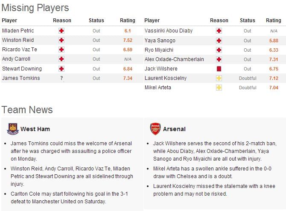Screen dimensions: 286x211
Task: Click the West Ham club crest
Action: [x=13, y=129]
